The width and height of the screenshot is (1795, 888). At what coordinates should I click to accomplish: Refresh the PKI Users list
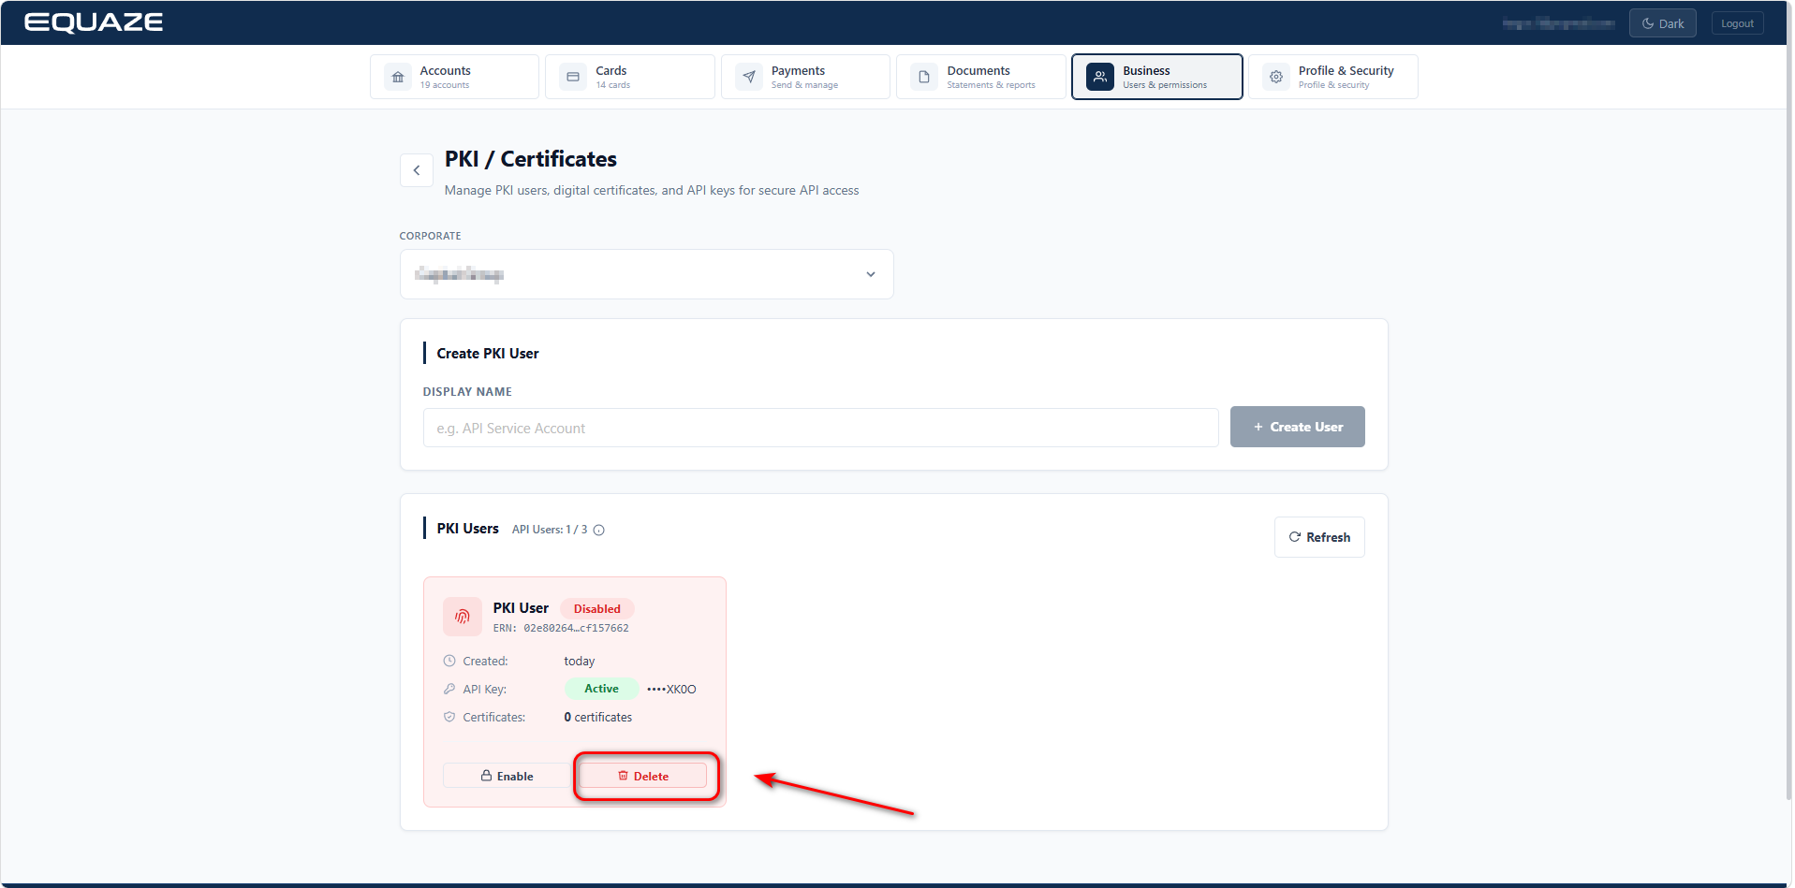point(1318,537)
